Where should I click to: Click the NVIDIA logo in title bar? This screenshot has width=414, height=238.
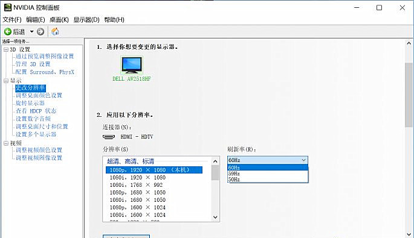click(8, 7)
